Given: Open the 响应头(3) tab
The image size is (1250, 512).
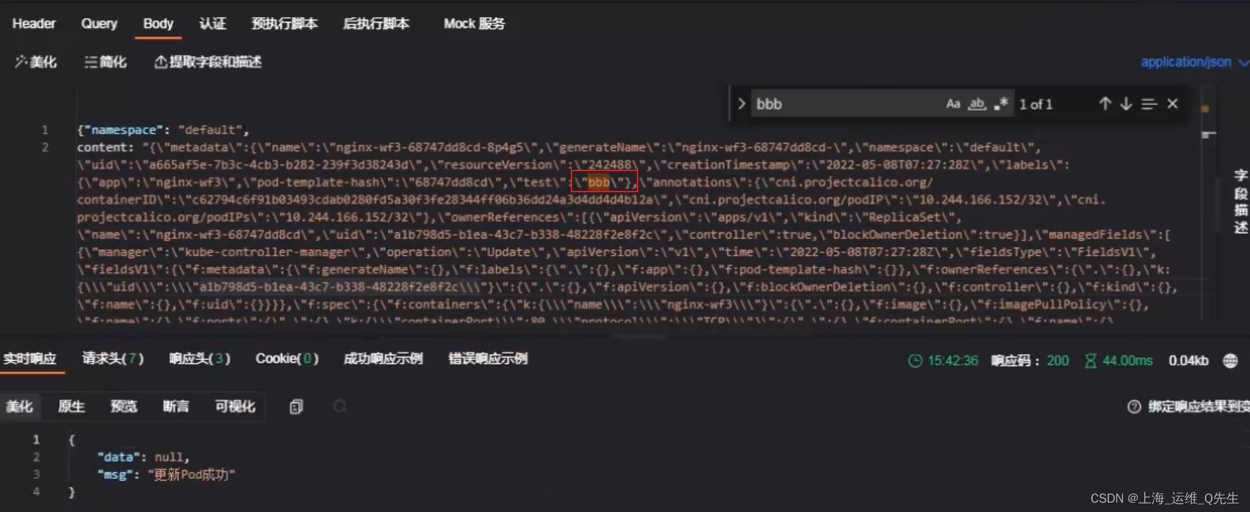Looking at the screenshot, I should pyautogui.click(x=200, y=359).
